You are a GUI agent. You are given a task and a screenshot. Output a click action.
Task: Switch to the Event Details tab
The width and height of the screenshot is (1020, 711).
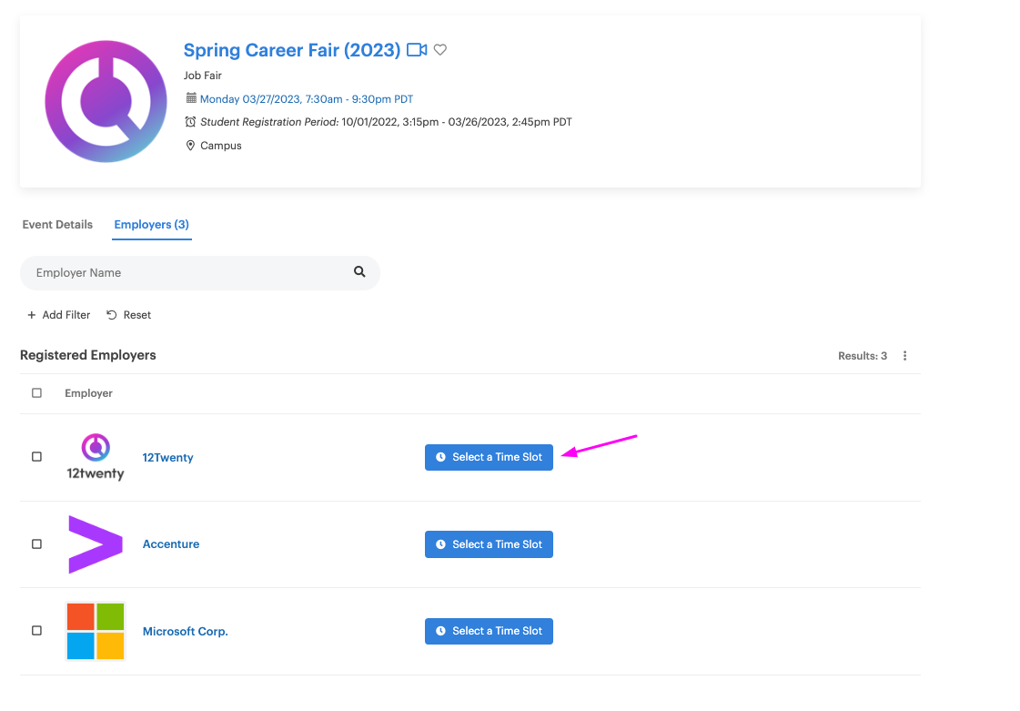[57, 225]
